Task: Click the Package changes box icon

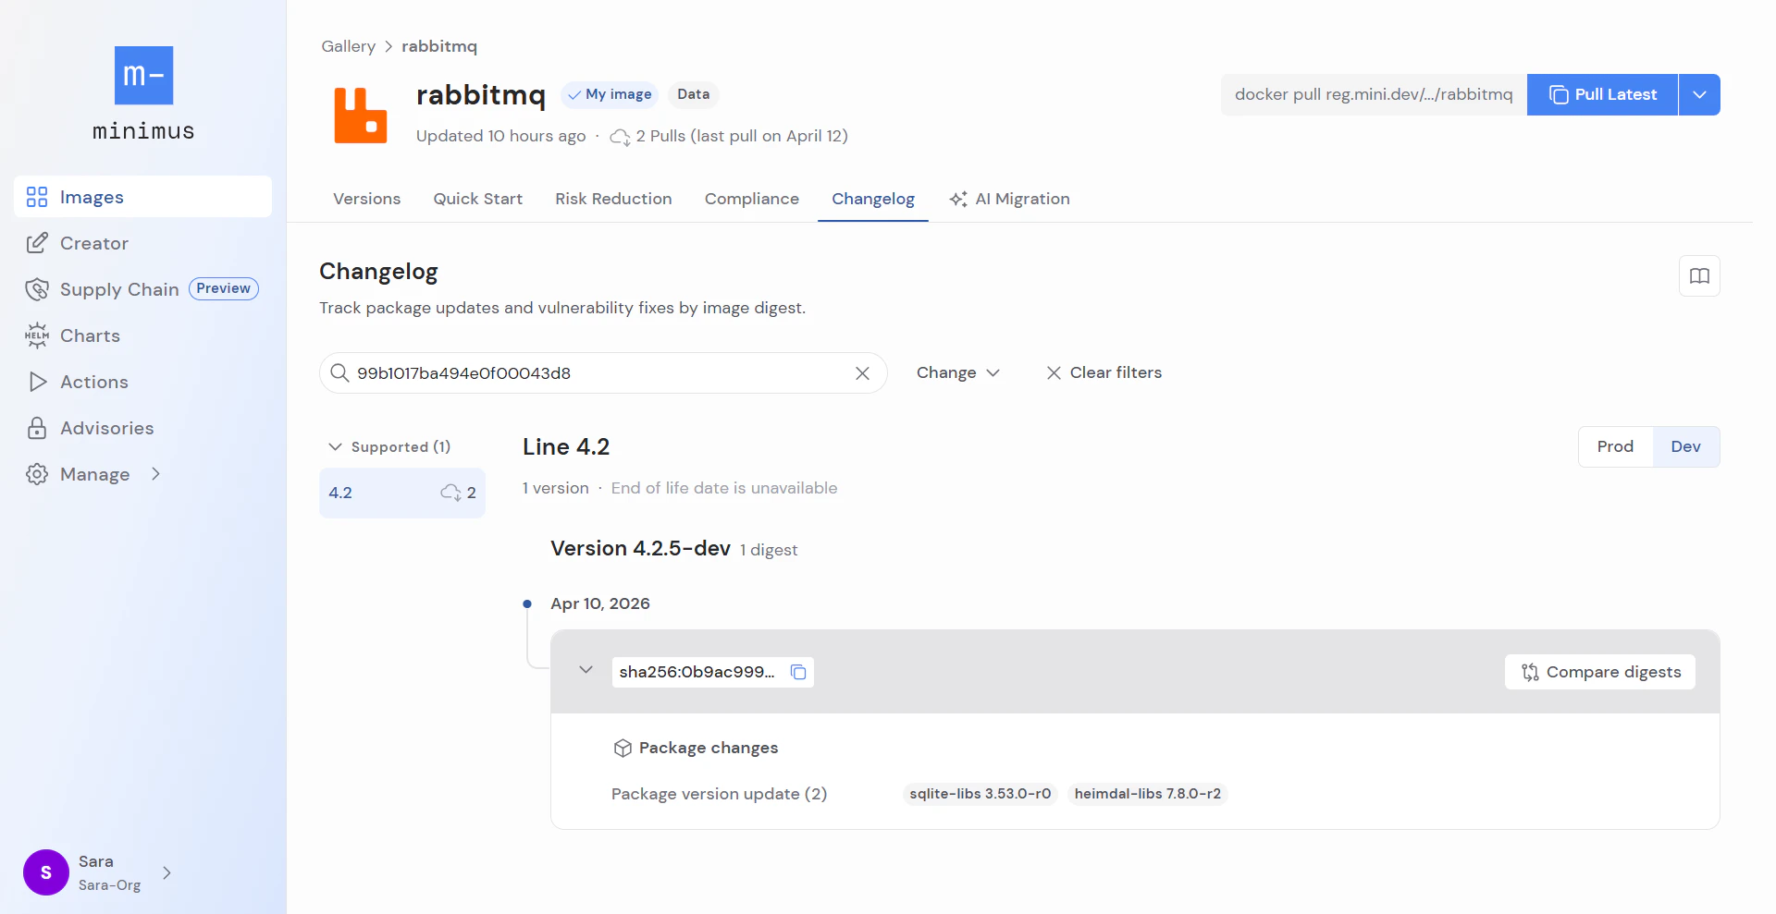Action: pyautogui.click(x=623, y=748)
